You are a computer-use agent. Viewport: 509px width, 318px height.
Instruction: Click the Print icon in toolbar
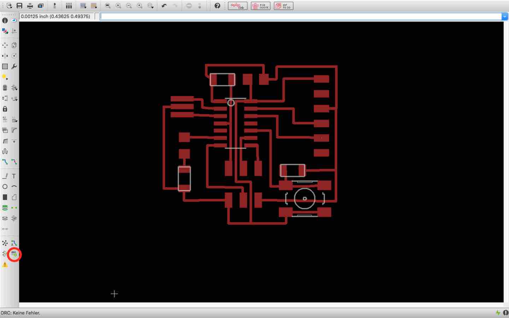point(30,6)
